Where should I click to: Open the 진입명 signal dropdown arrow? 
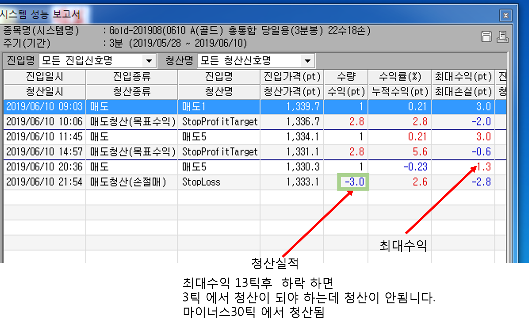149,61
